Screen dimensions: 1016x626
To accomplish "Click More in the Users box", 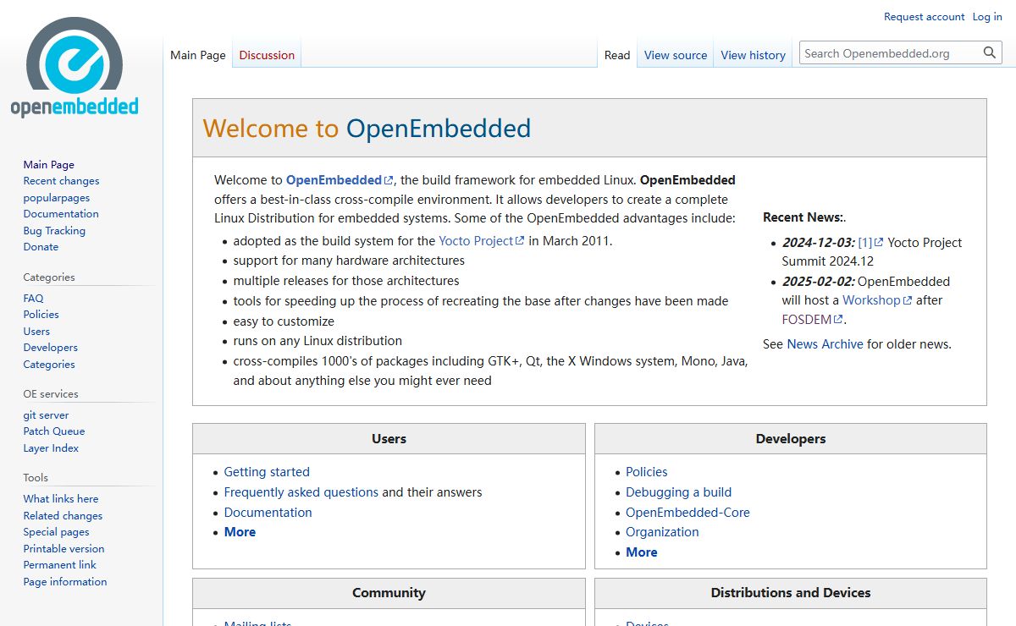I will tap(240, 532).
